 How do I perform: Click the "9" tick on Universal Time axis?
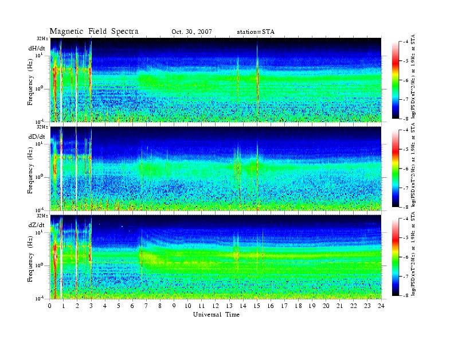174,306
